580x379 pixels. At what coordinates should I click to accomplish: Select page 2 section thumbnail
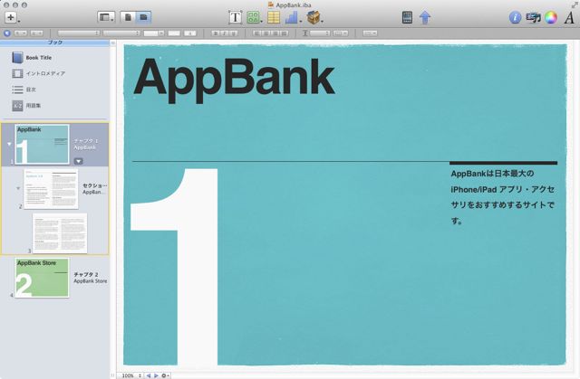click(x=51, y=189)
